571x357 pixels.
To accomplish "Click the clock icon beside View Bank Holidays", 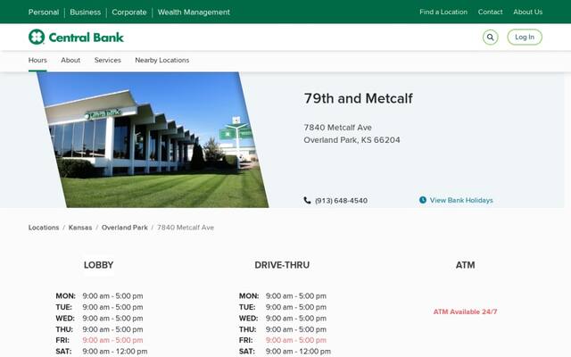I will click(422, 200).
